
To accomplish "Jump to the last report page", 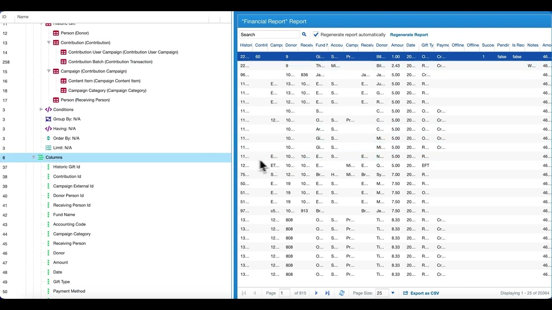I will coord(327,293).
